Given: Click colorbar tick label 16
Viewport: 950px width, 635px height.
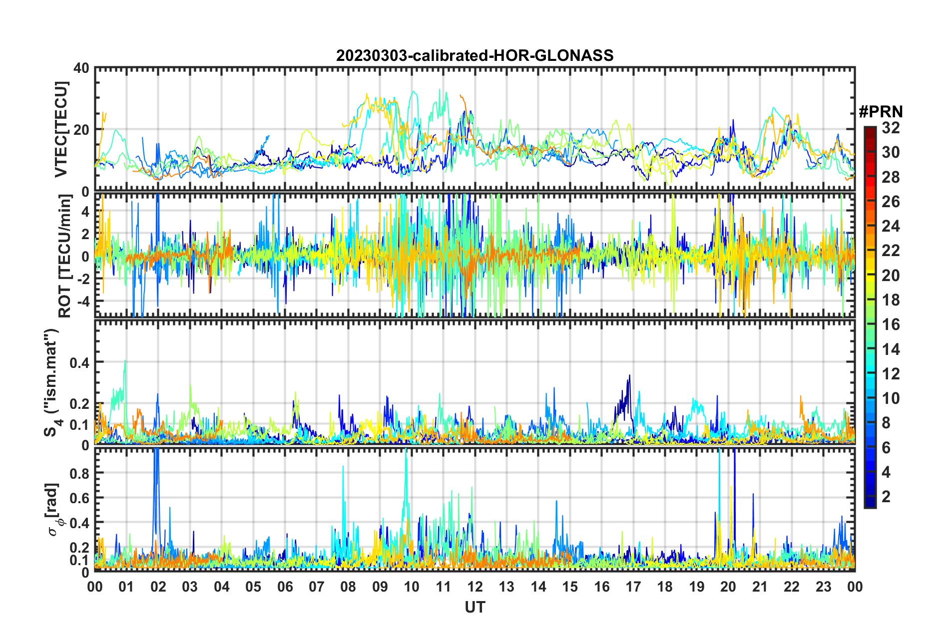Looking at the screenshot, I should pos(891,324).
